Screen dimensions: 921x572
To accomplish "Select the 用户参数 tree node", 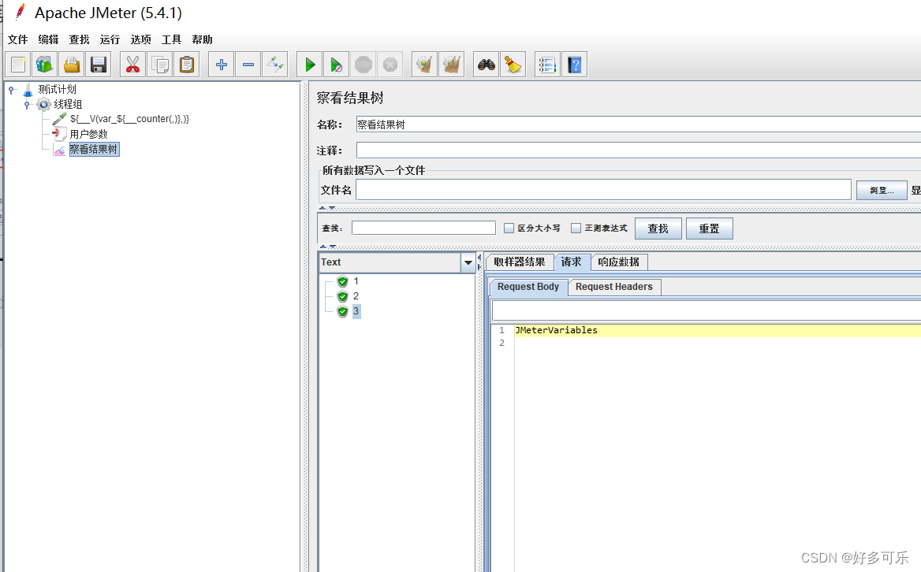I will [88, 135].
